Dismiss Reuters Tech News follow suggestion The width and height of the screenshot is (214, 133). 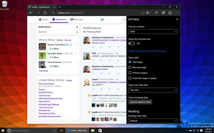click(x=76, y=44)
